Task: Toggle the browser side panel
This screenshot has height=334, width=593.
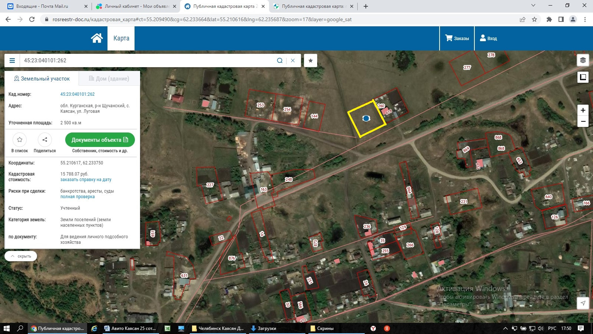Action: coord(561,19)
